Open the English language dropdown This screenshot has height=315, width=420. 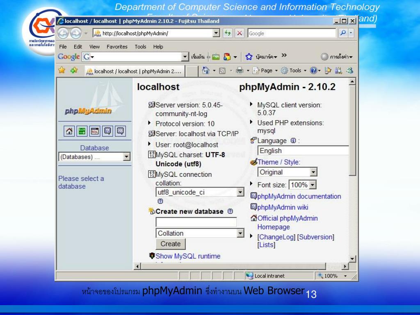(303, 151)
